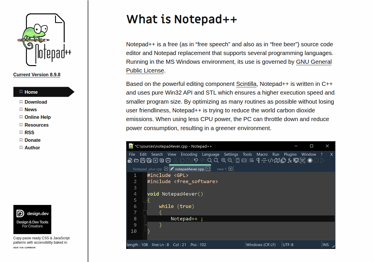
Task: Click the Record Macro circle icon
Action: pos(310,160)
